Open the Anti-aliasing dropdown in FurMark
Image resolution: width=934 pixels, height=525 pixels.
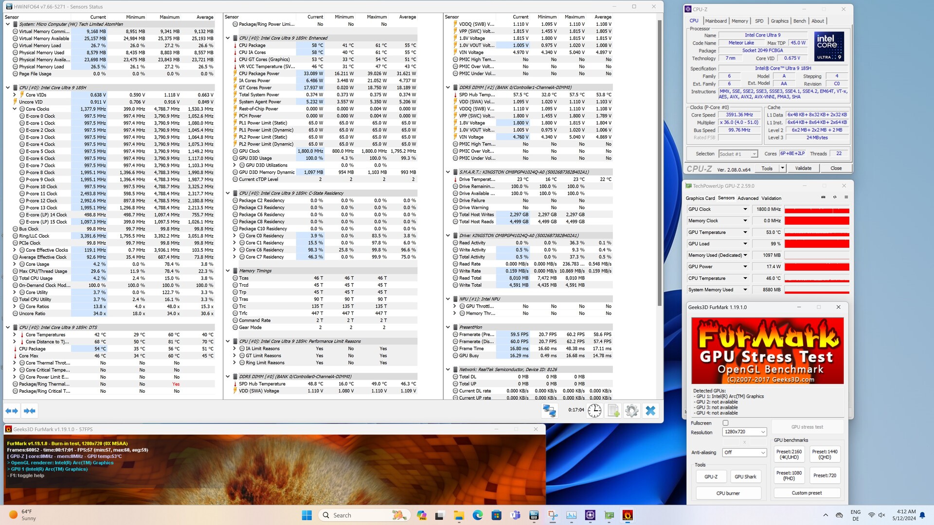point(745,452)
